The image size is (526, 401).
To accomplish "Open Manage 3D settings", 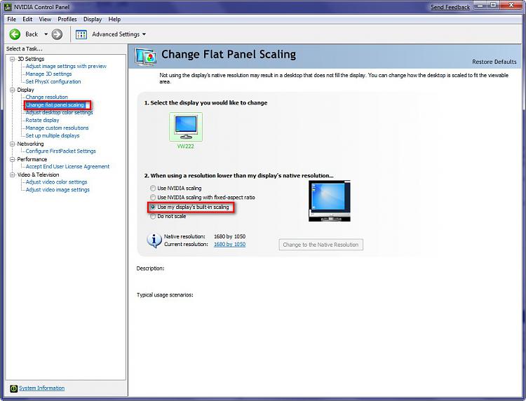I will 48,74.
